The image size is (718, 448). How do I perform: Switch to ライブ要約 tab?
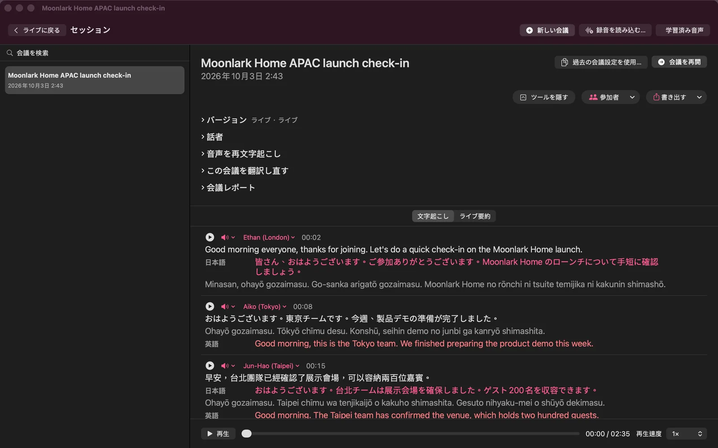tap(475, 216)
